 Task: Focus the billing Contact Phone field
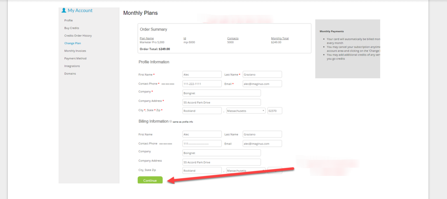click(202, 143)
